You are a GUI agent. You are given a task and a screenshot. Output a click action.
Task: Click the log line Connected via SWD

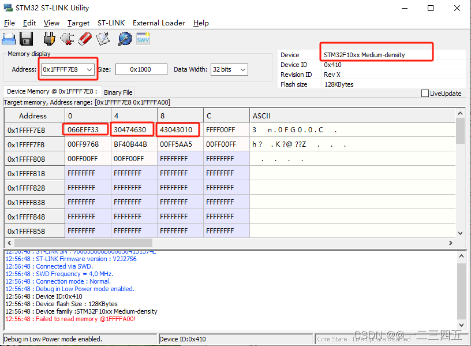[x=49, y=266]
